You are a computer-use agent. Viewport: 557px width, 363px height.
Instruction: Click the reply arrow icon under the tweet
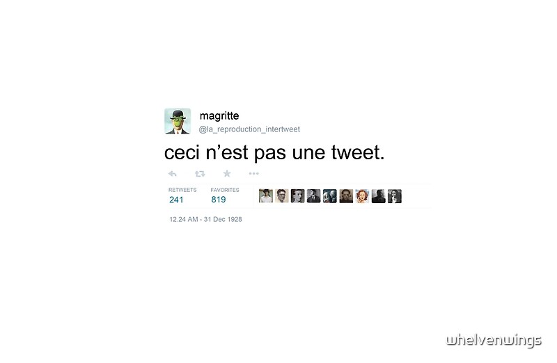coord(172,174)
